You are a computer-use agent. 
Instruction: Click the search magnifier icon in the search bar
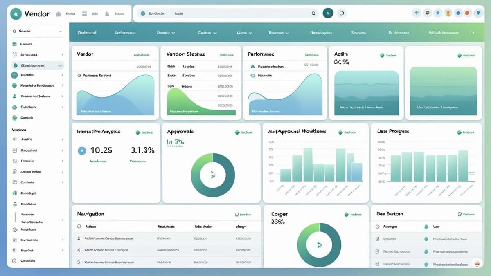pyautogui.click(x=313, y=13)
